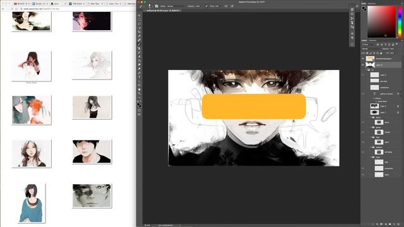
Task: Select the Path Selection arrow tool
Action: click(140, 81)
